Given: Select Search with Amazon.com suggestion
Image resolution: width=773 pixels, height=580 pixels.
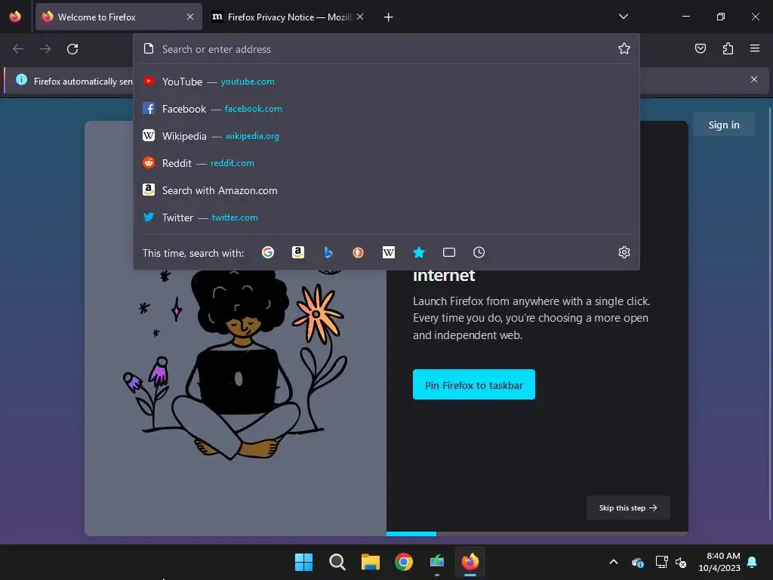Looking at the screenshot, I should [386, 190].
